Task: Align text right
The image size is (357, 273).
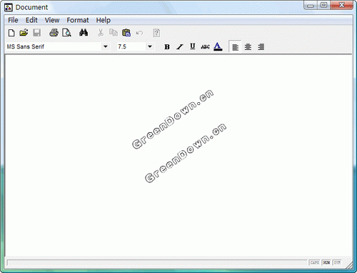Action: (261, 46)
